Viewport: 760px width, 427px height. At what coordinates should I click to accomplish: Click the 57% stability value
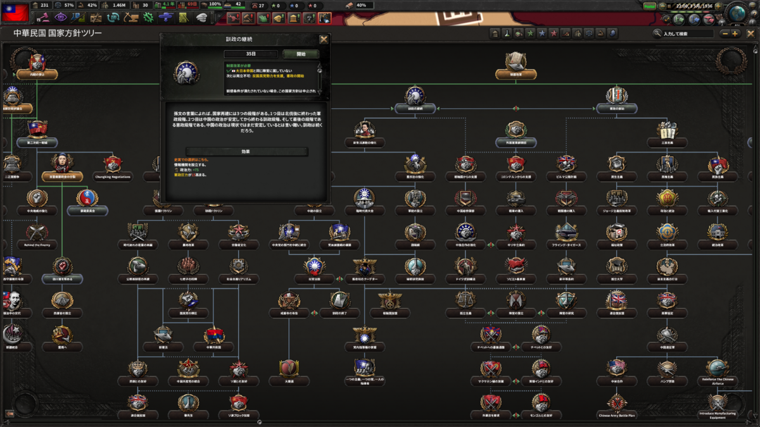point(69,5)
